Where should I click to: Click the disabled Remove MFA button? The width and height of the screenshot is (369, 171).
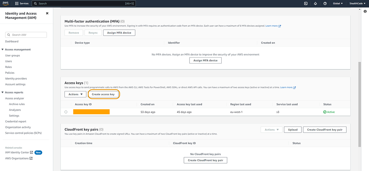pyautogui.click(x=74, y=33)
